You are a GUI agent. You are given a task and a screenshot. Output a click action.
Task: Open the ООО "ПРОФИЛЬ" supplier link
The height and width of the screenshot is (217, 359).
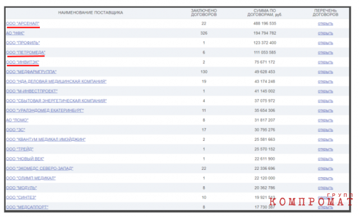[x=23, y=43]
